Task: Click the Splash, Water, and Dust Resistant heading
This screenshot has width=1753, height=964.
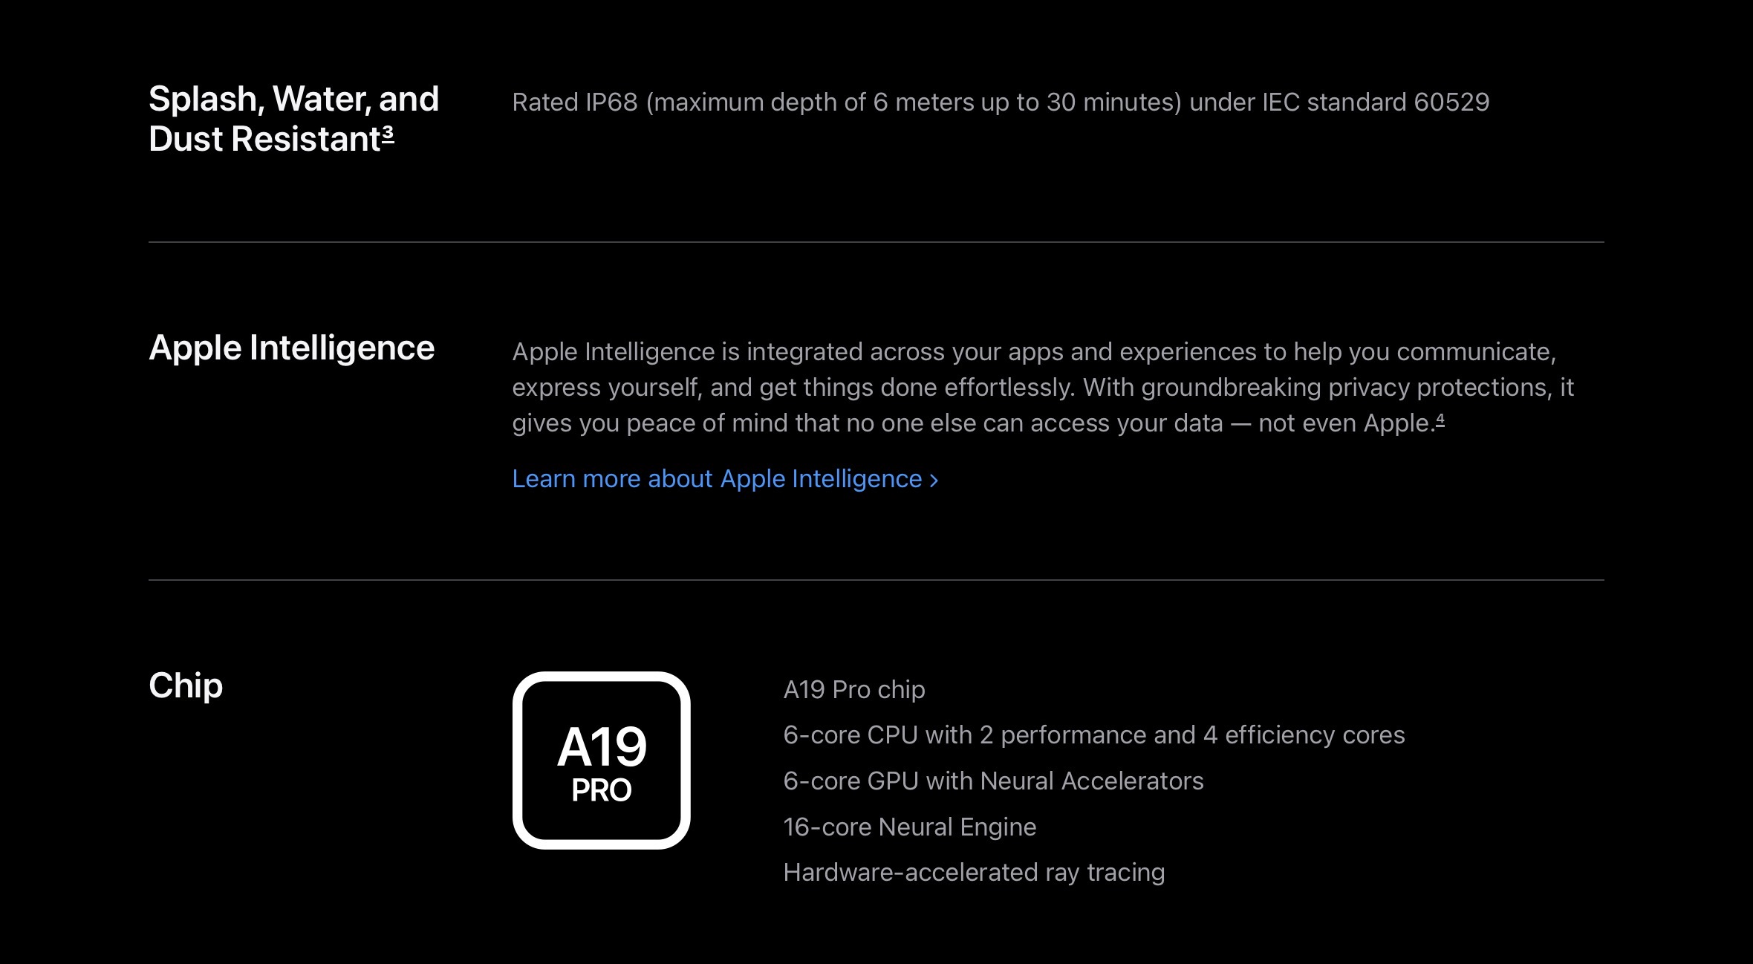Action: click(x=293, y=119)
